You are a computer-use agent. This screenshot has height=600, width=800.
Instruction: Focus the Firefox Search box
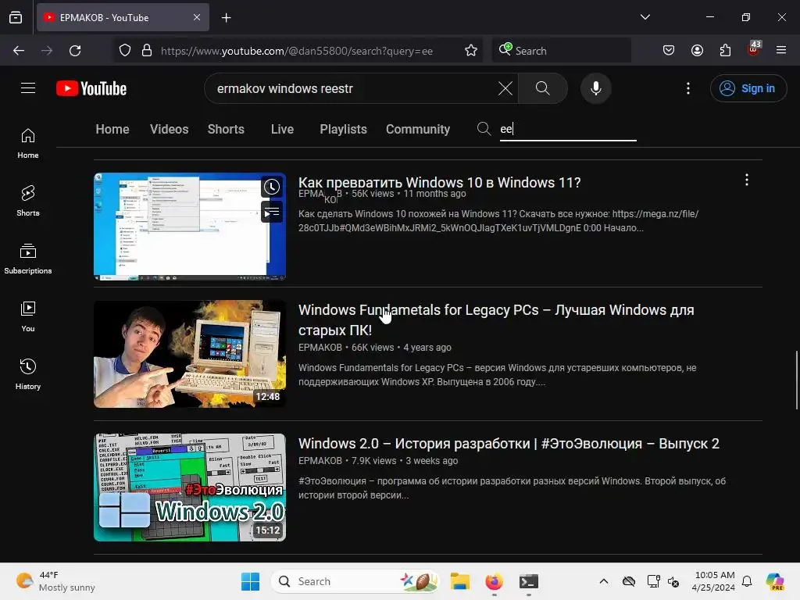(x=561, y=51)
